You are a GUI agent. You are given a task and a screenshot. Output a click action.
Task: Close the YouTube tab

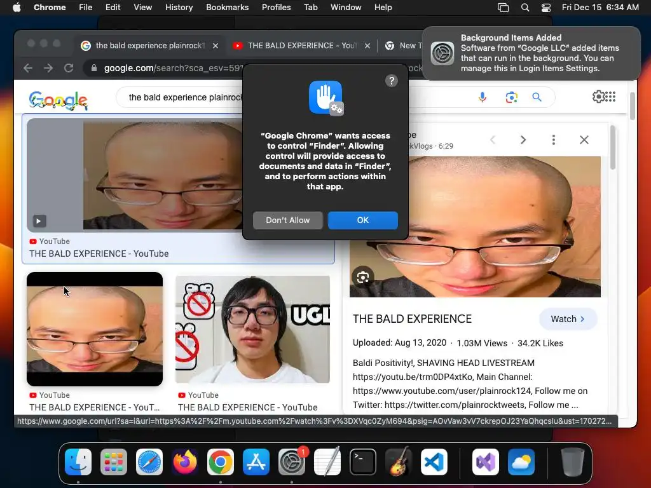[367, 46]
